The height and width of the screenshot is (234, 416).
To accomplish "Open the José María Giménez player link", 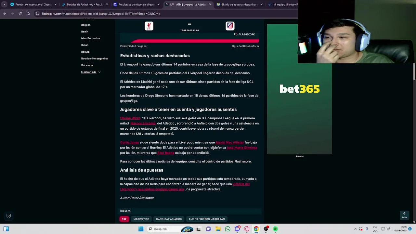I will (242, 148).
